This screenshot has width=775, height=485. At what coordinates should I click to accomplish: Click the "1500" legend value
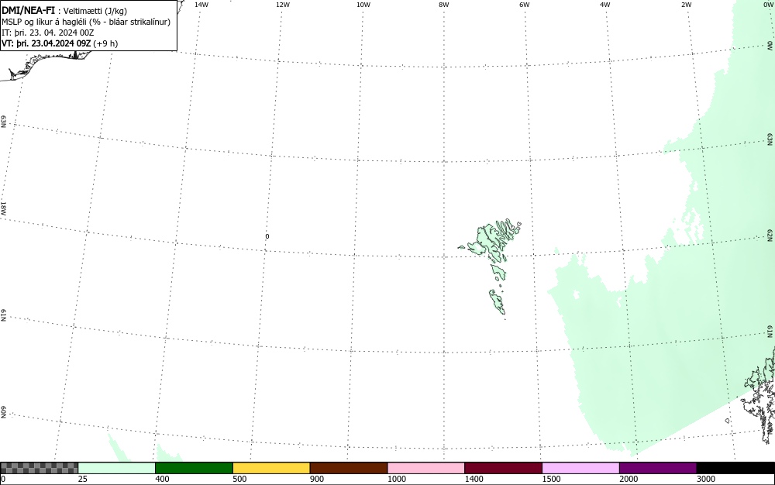551,479
